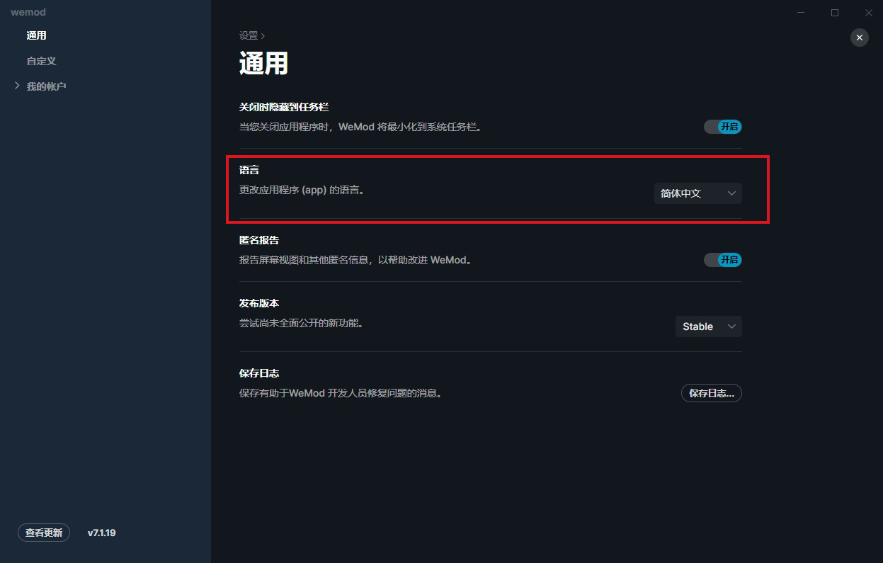Click description 更改应用程序 (app) 的语言。
The height and width of the screenshot is (563, 883).
(x=304, y=190)
